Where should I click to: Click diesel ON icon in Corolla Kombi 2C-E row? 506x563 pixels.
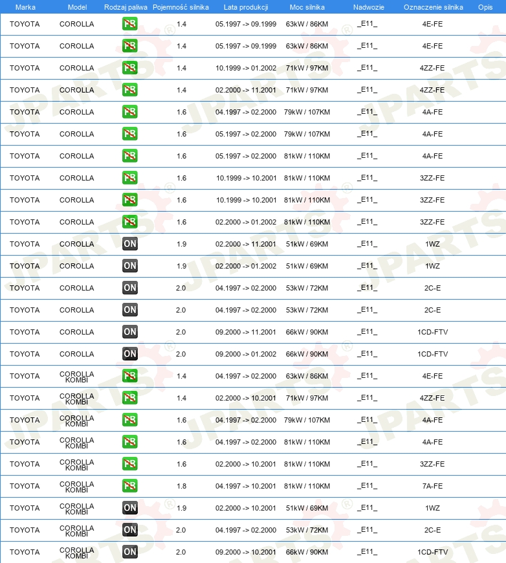129,530
